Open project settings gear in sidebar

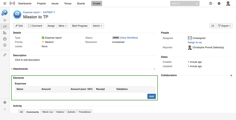click(5, 102)
